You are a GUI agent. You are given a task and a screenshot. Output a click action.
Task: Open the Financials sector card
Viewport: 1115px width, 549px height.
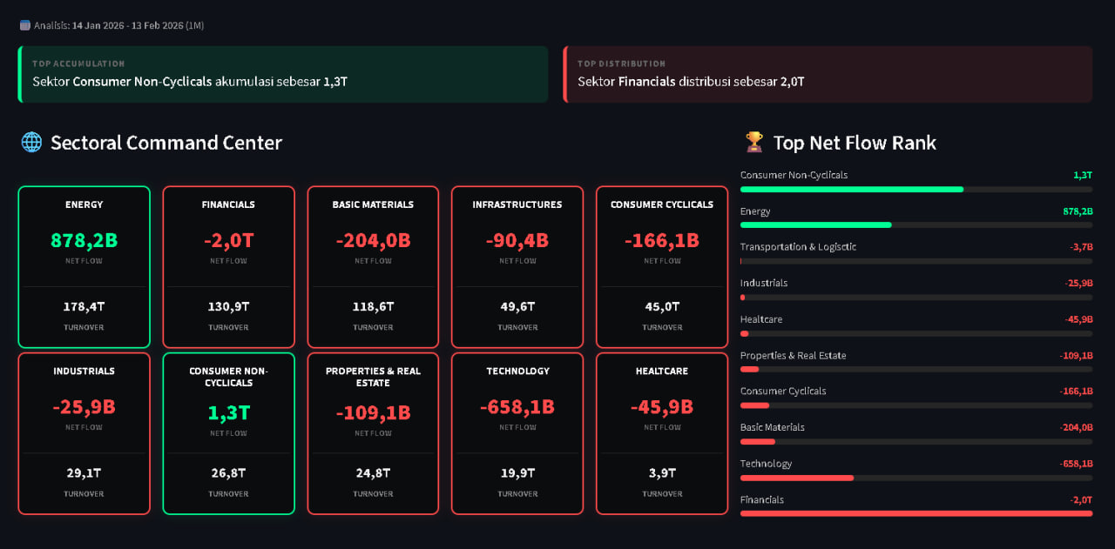pos(228,267)
